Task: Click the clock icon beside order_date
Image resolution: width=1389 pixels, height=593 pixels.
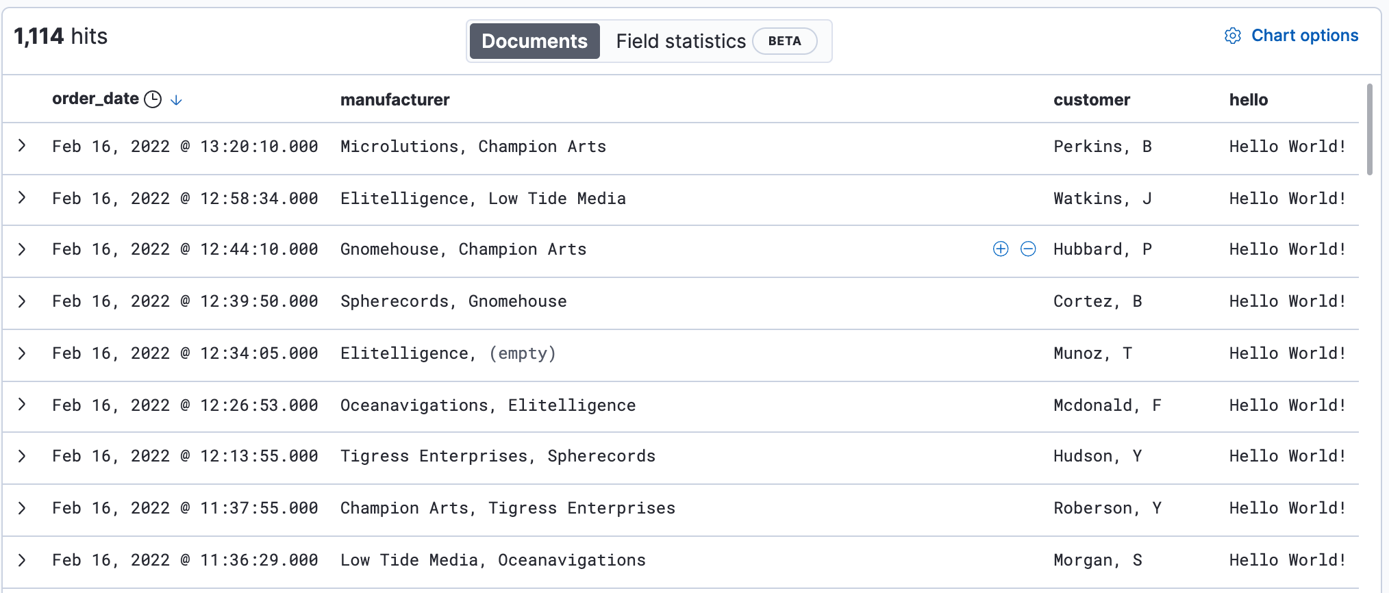Action: click(153, 100)
